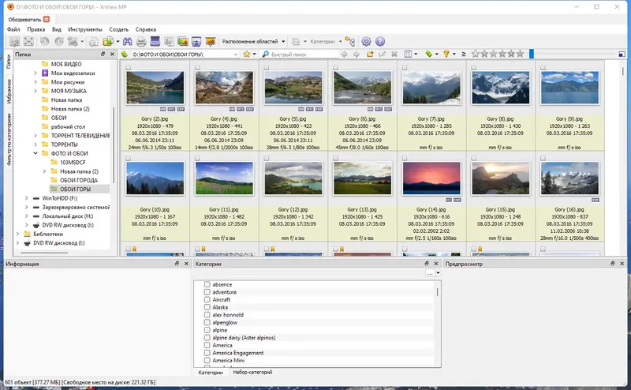Click the funnel filter icon

click(446, 54)
